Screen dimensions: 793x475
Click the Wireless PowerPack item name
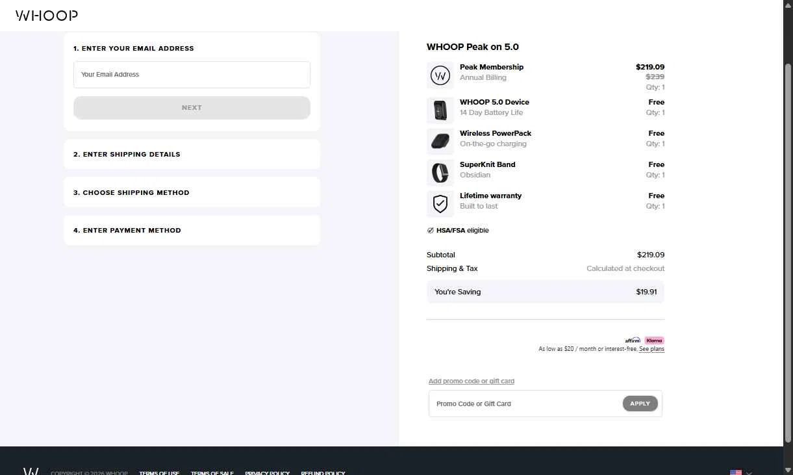[x=496, y=133]
